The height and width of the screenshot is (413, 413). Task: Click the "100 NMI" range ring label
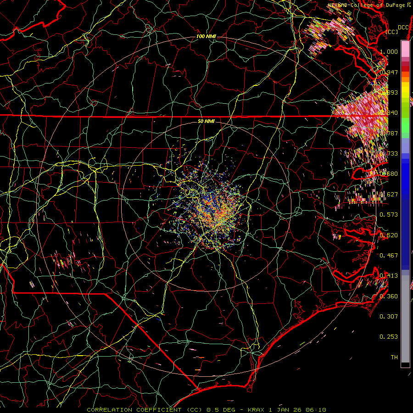click(x=206, y=36)
